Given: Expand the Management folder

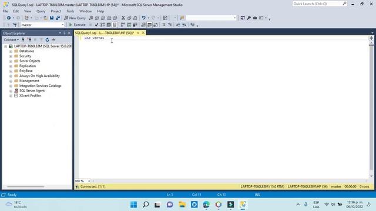Looking at the screenshot, I should (11, 81).
